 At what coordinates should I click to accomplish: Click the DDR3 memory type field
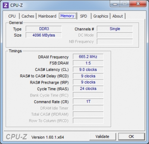[44, 29]
